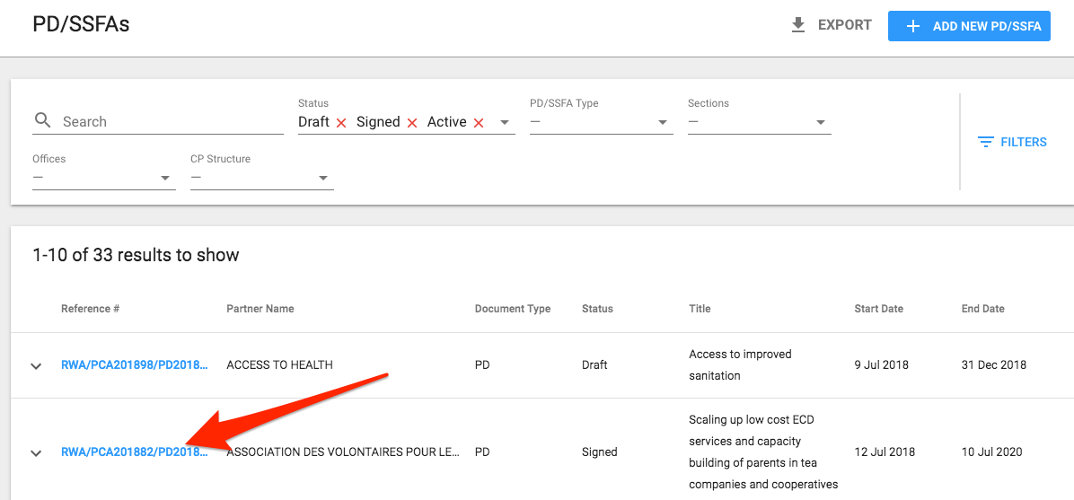The width and height of the screenshot is (1074, 500).
Task: Click the PD document type in Signed row
Action: tap(482, 452)
